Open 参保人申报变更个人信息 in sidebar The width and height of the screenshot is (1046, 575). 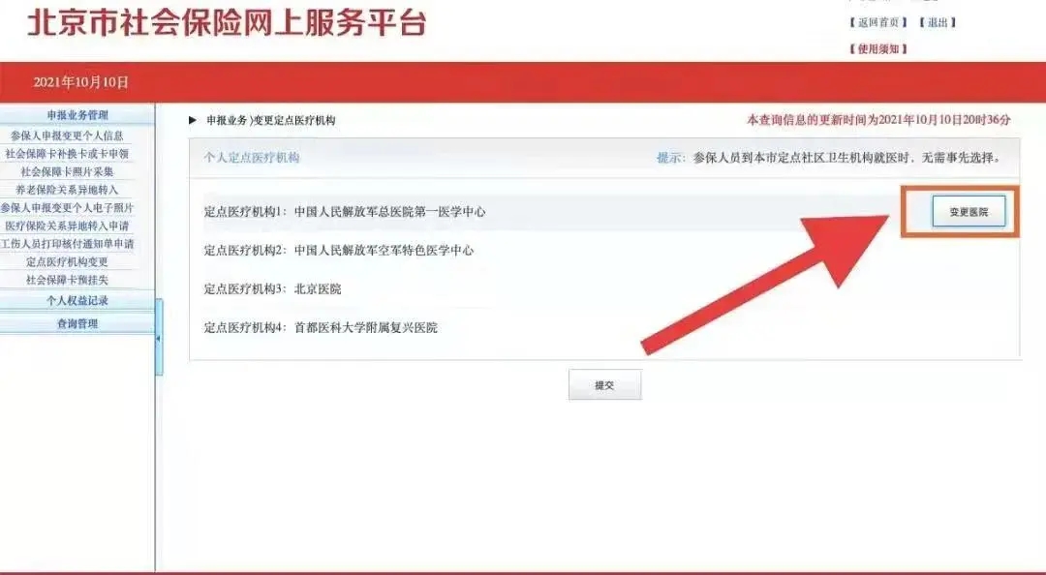click(x=67, y=136)
